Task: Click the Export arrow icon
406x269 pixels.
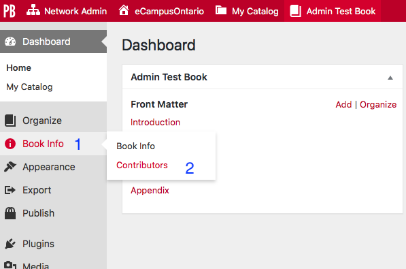Action: [10, 190]
